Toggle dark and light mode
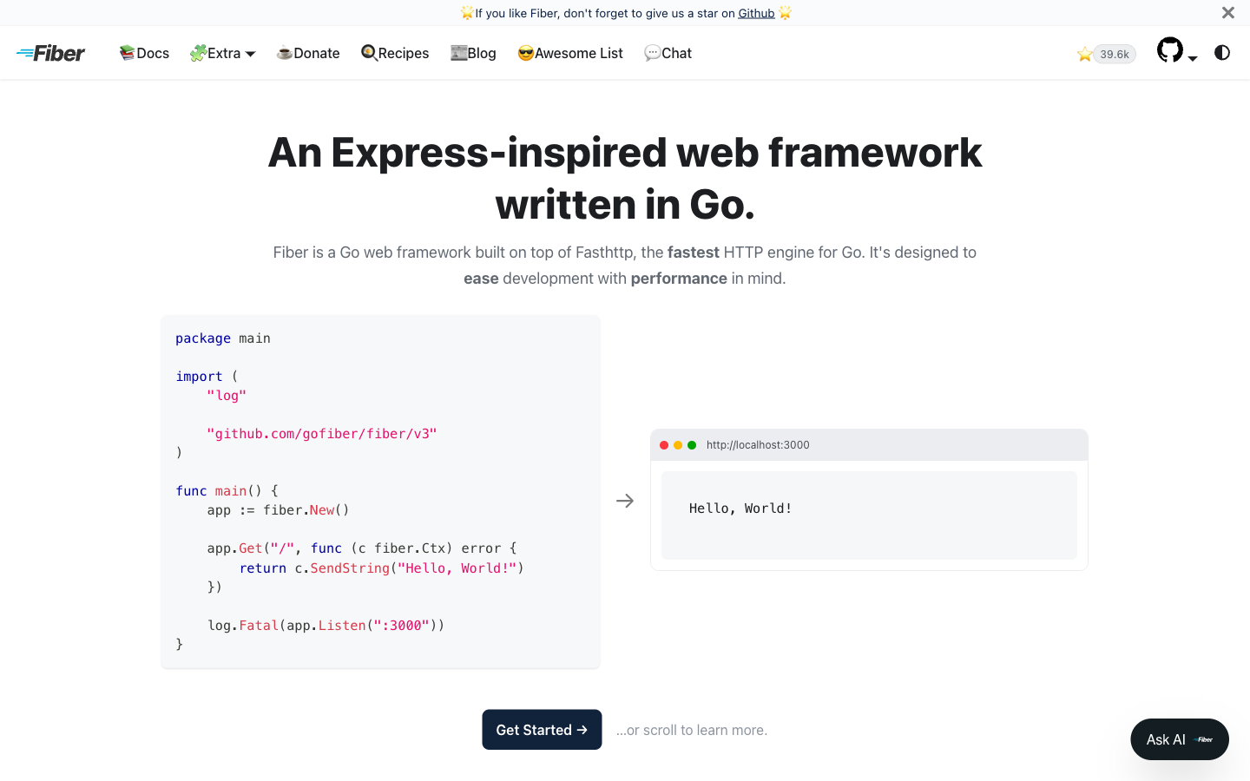This screenshot has width=1250, height=781. coord(1222,53)
